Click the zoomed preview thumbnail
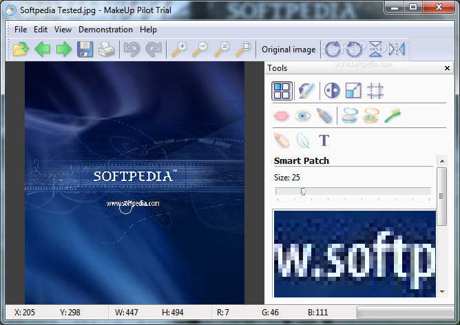The image size is (460, 325). tap(355, 253)
